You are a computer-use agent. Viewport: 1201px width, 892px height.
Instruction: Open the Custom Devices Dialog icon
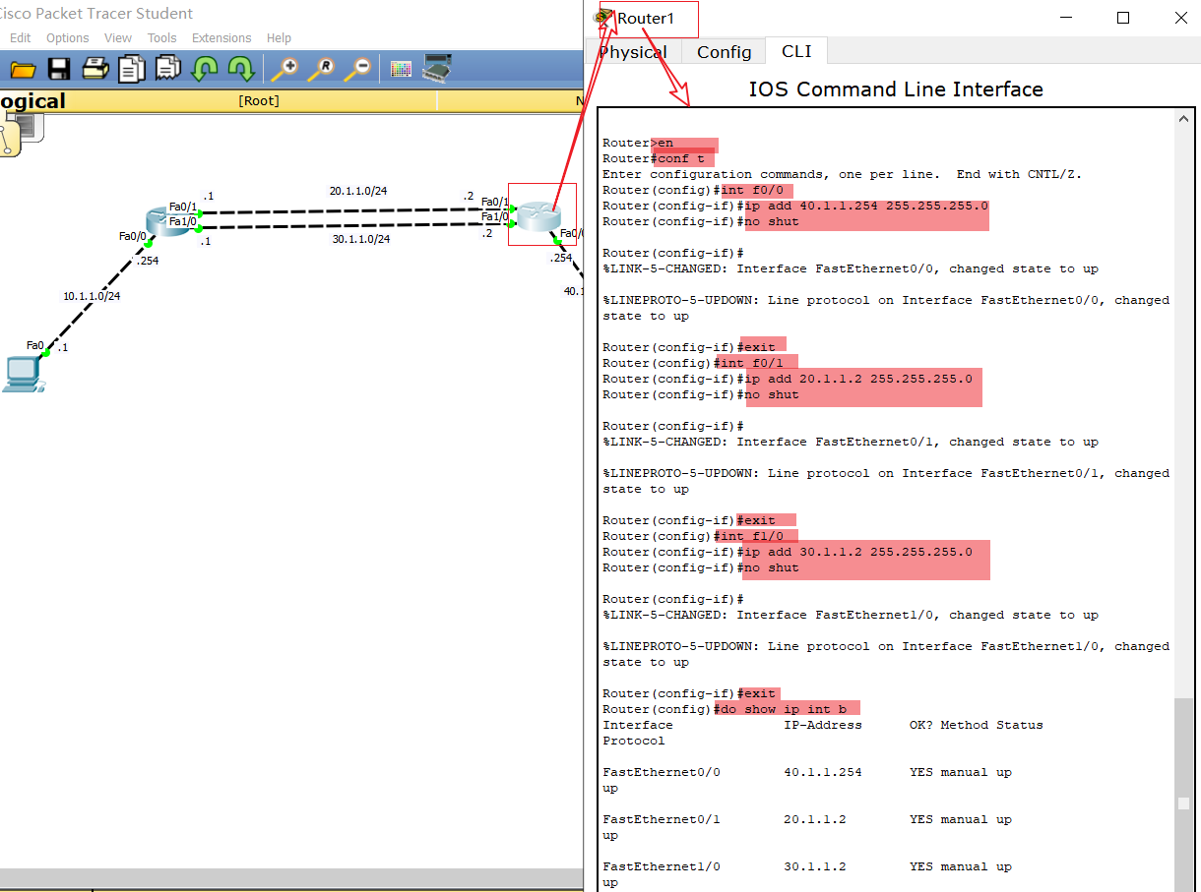(437, 68)
